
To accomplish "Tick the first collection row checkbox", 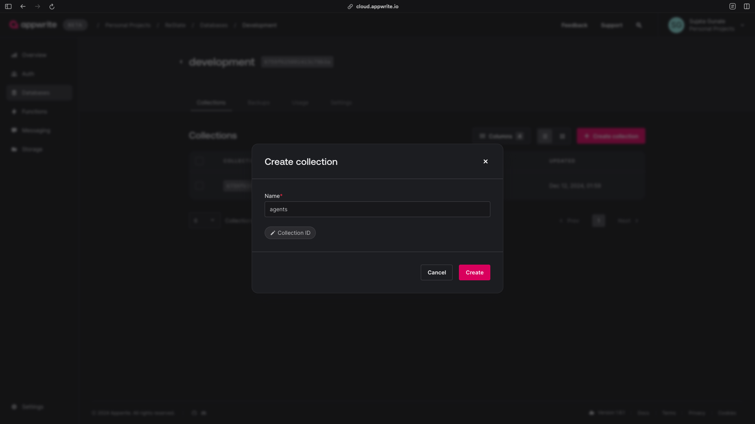I will (x=199, y=186).
